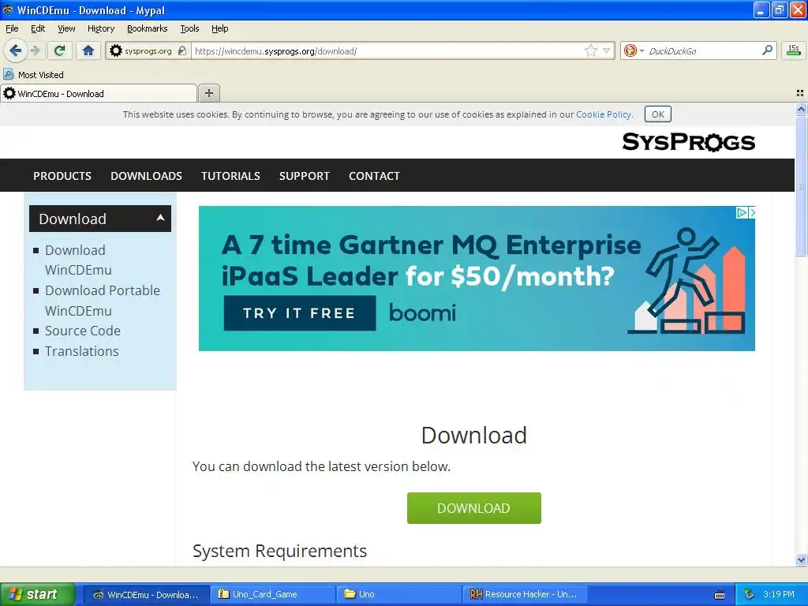Switch to Resource Hacker taskbar window
Viewport: 808px width, 606px height.
(525, 594)
